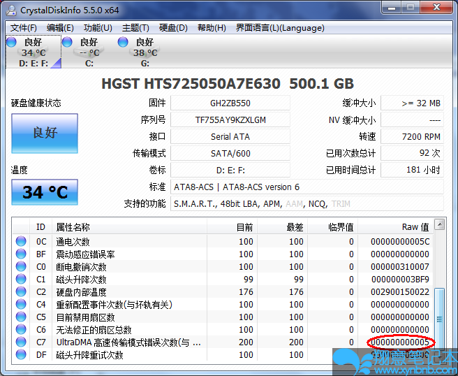The height and width of the screenshot is (376, 458).
Task: Click status orb for attribute C1
Action: [21, 279]
